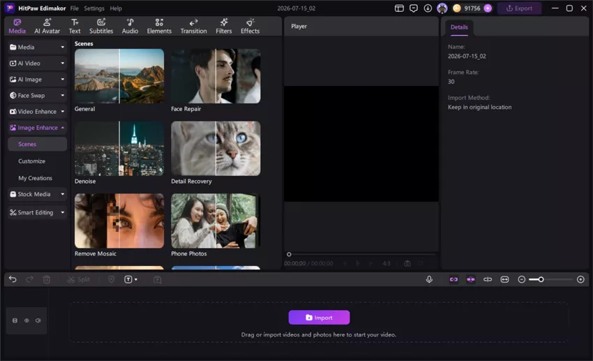The height and width of the screenshot is (361, 593).
Task: Open the download center icon
Action: pyautogui.click(x=428, y=8)
